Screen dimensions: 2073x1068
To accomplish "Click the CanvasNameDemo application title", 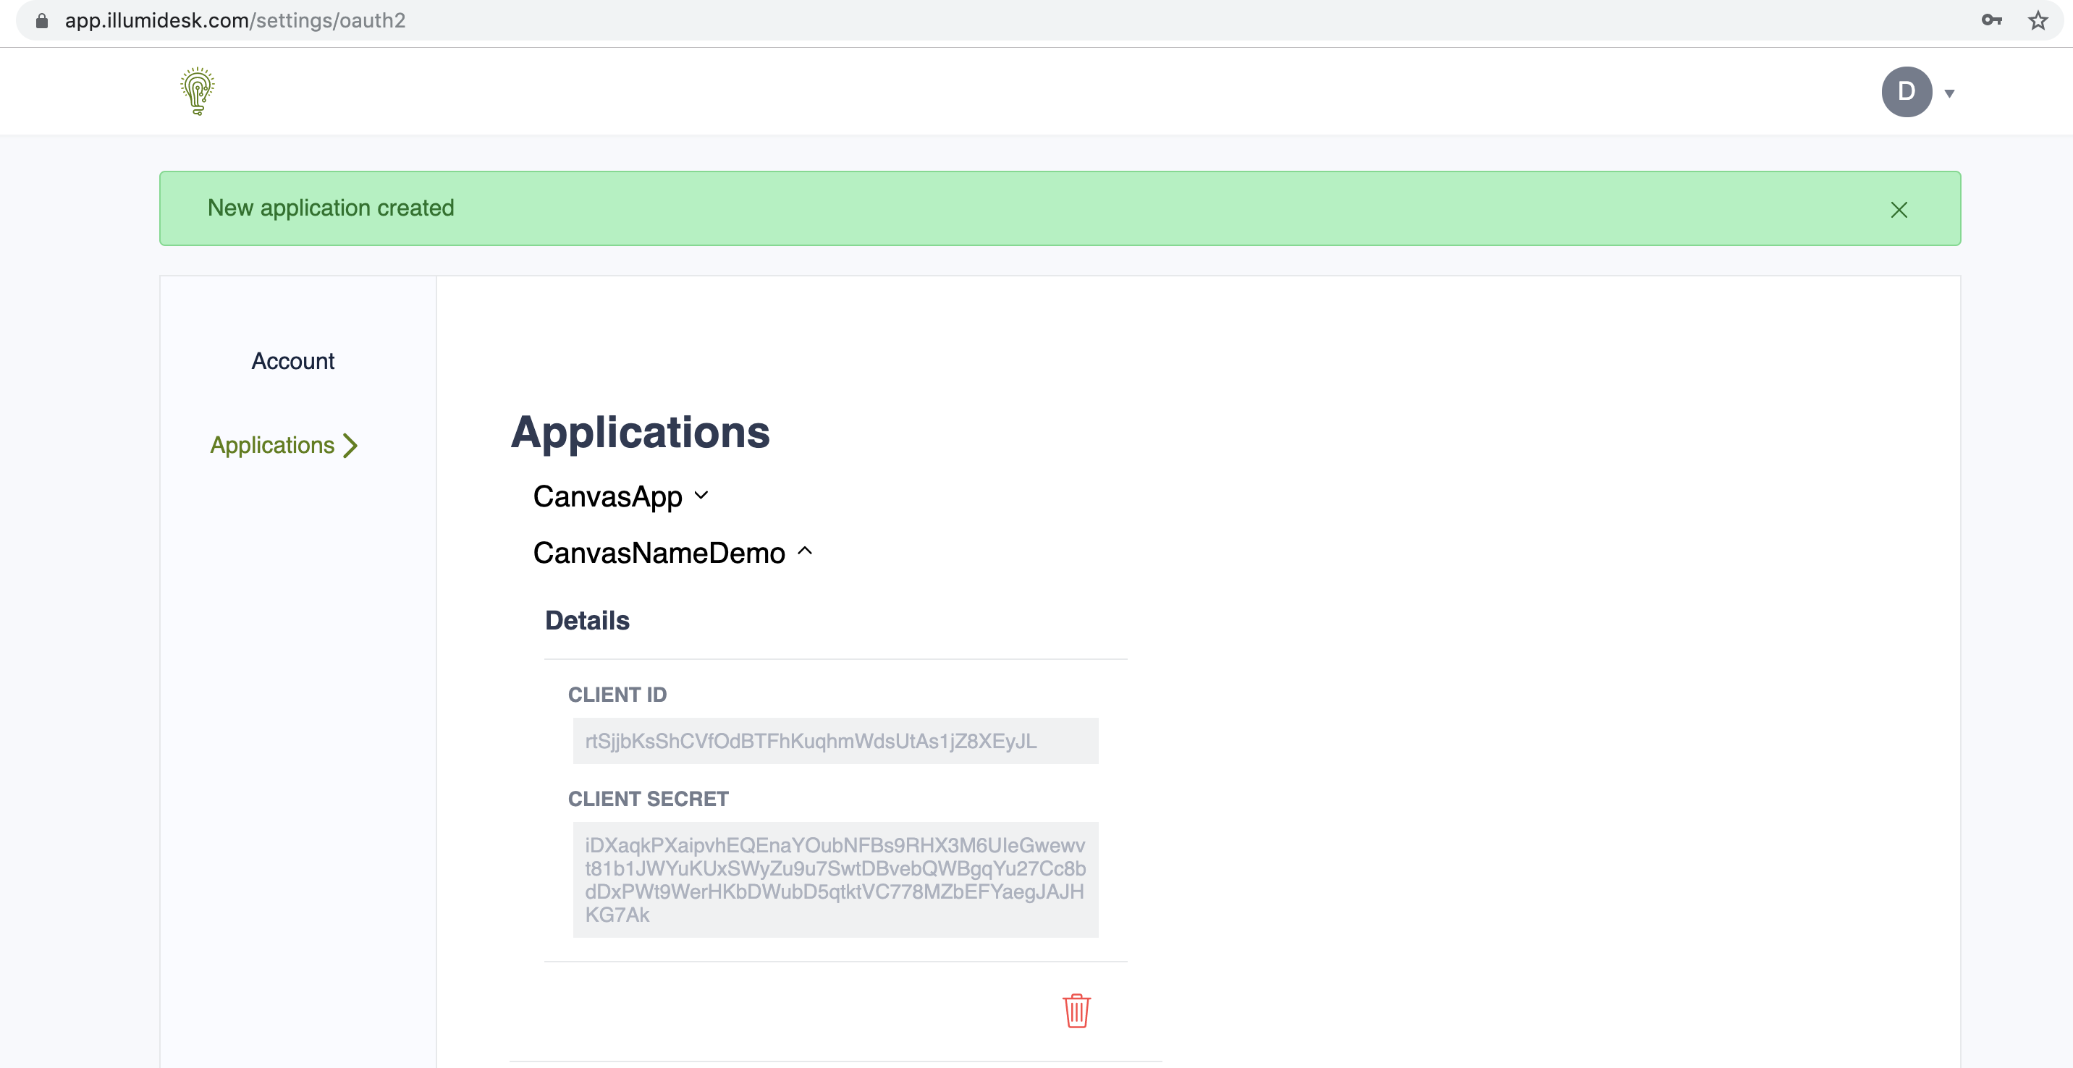I will pos(658,553).
